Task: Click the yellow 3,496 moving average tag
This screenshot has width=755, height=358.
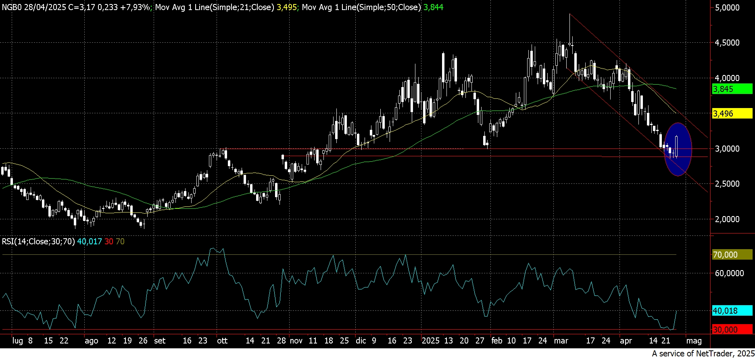Action: coord(732,114)
